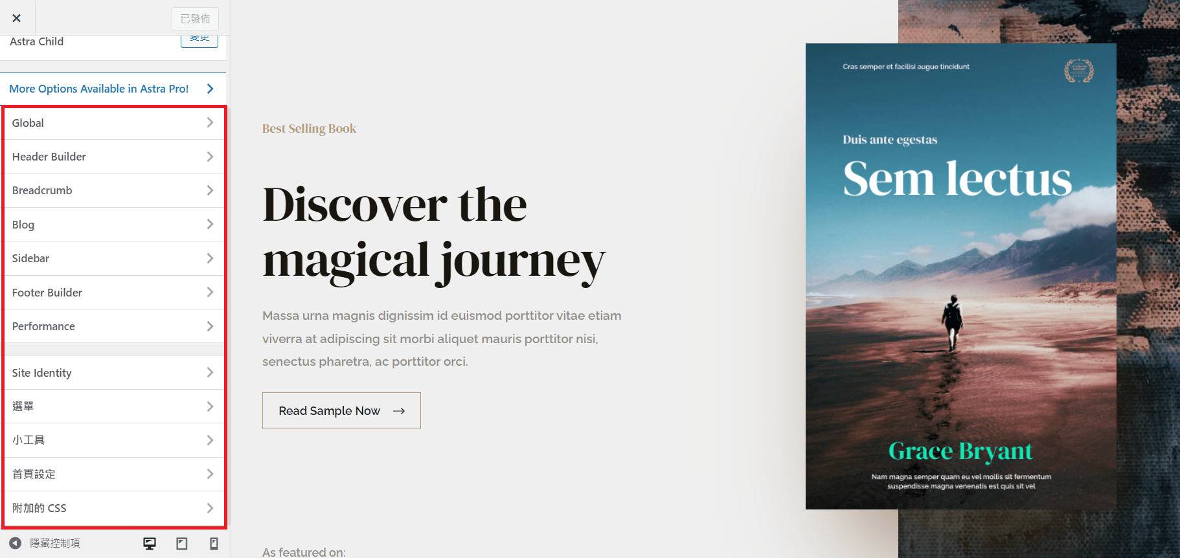Expand the Header Builder chevron
The width and height of the screenshot is (1180, 558).
pyautogui.click(x=210, y=157)
